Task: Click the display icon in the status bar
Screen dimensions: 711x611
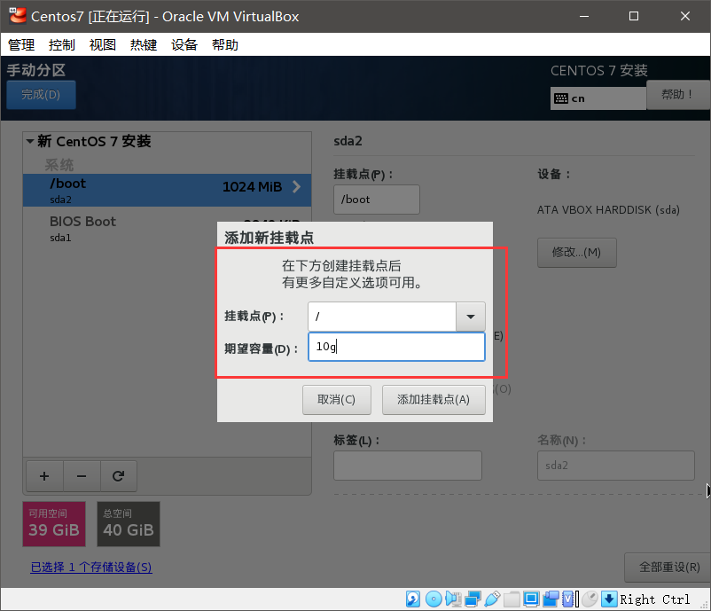Action: [533, 599]
